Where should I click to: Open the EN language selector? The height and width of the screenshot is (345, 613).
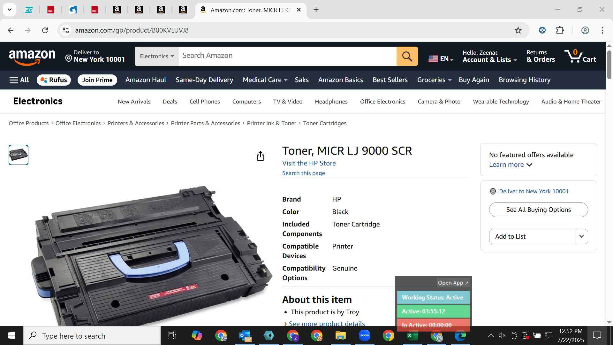(441, 59)
